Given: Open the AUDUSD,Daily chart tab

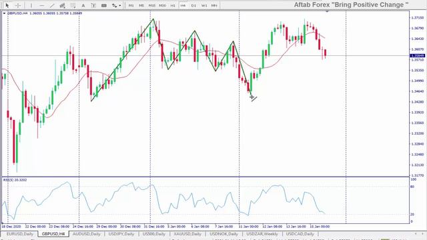Looking at the screenshot, I should coord(86,234).
